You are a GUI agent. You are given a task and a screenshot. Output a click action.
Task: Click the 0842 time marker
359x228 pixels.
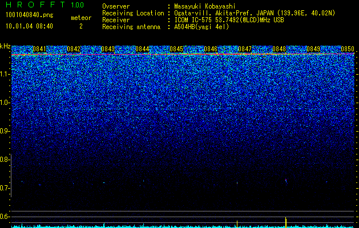point(74,49)
